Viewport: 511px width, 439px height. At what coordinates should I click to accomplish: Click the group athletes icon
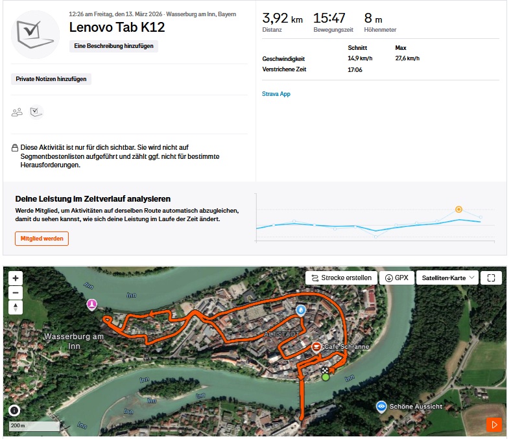click(x=17, y=112)
